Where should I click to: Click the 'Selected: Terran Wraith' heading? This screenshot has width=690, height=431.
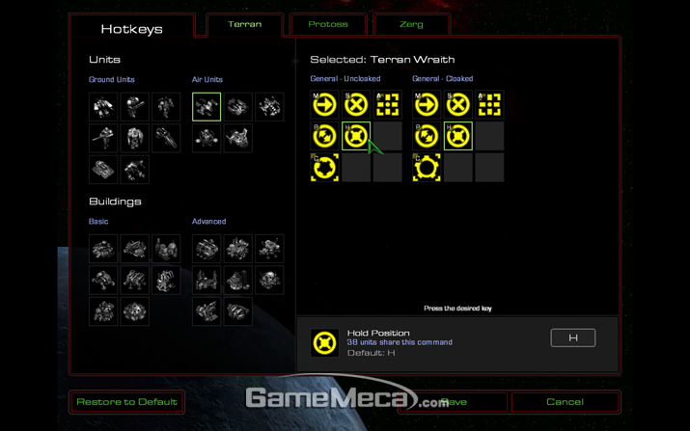click(382, 60)
